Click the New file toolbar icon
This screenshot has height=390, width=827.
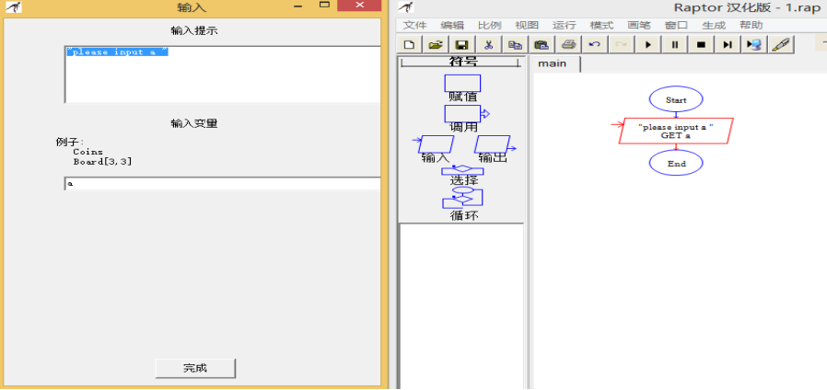point(409,45)
